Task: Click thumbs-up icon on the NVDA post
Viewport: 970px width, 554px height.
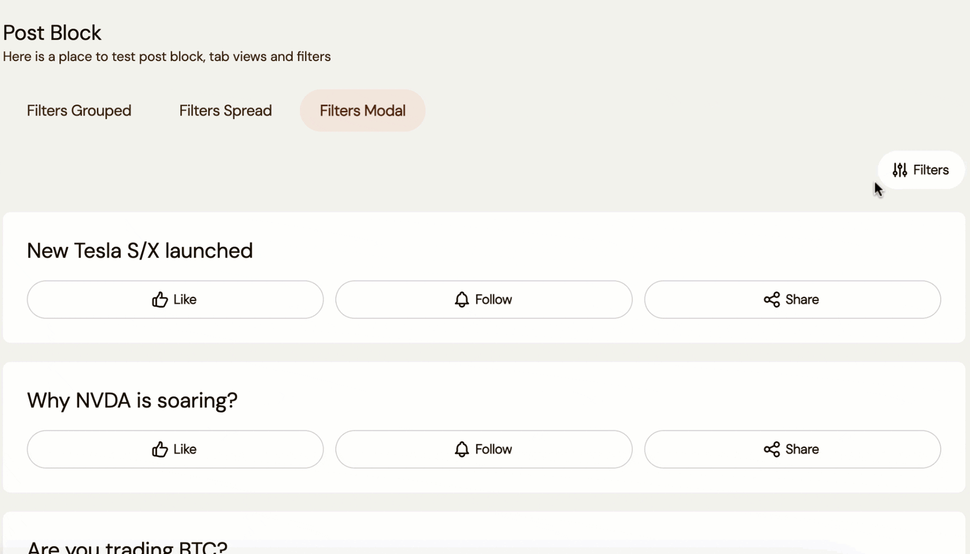Action: [160, 449]
